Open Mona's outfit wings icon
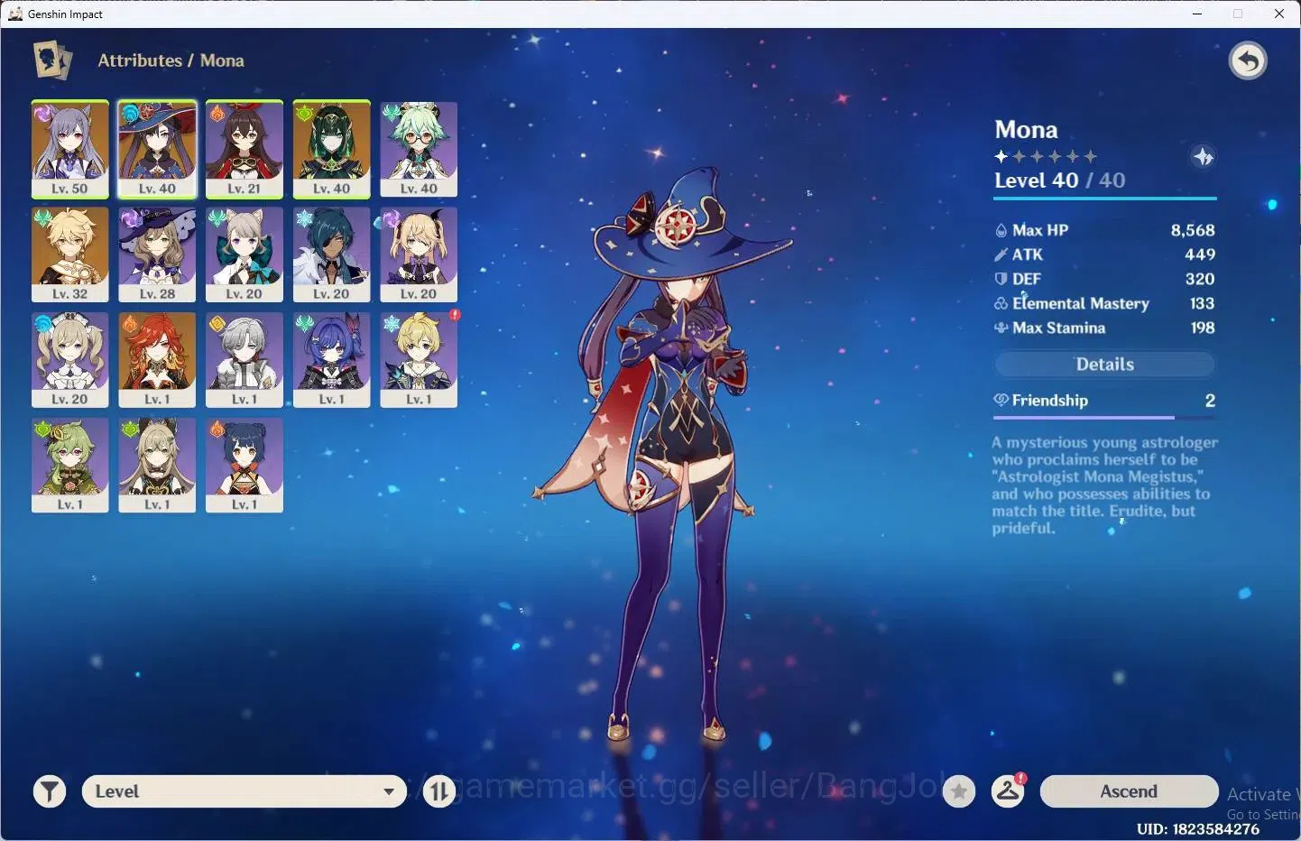This screenshot has width=1301, height=841. (x=1203, y=157)
